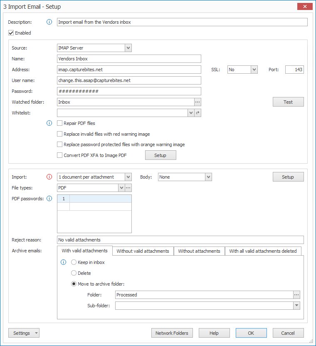
Task: Click the Whitelist edit arrow icon
Action: 197,113
